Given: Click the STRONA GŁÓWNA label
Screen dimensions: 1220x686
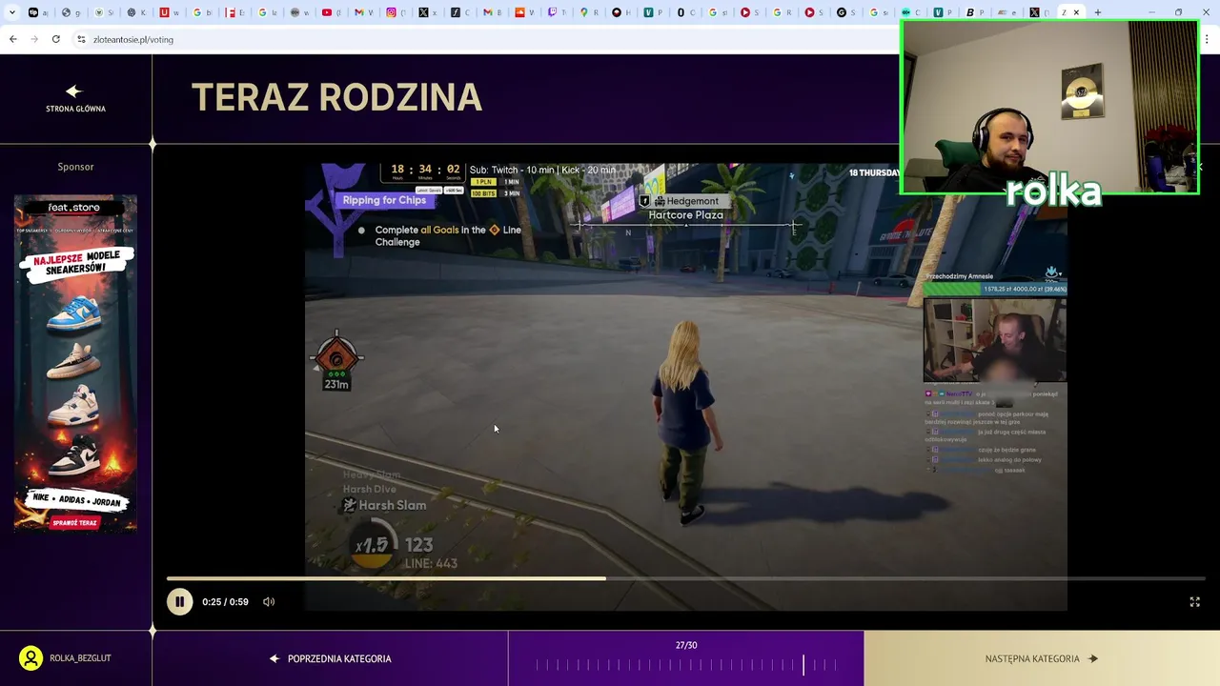Looking at the screenshot, I should pyautogui.click(x=75, y=109).
